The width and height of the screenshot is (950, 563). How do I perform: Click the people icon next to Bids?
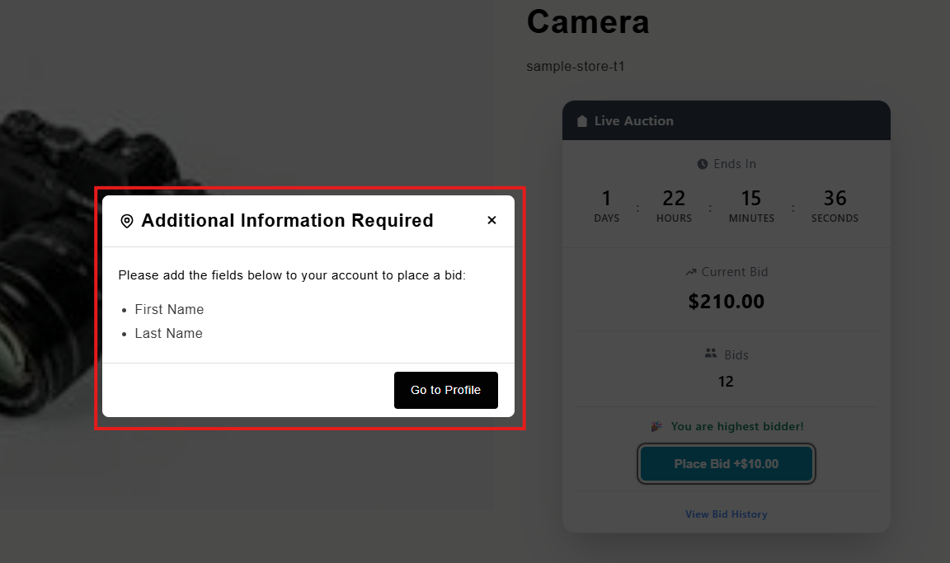[711, 354]
